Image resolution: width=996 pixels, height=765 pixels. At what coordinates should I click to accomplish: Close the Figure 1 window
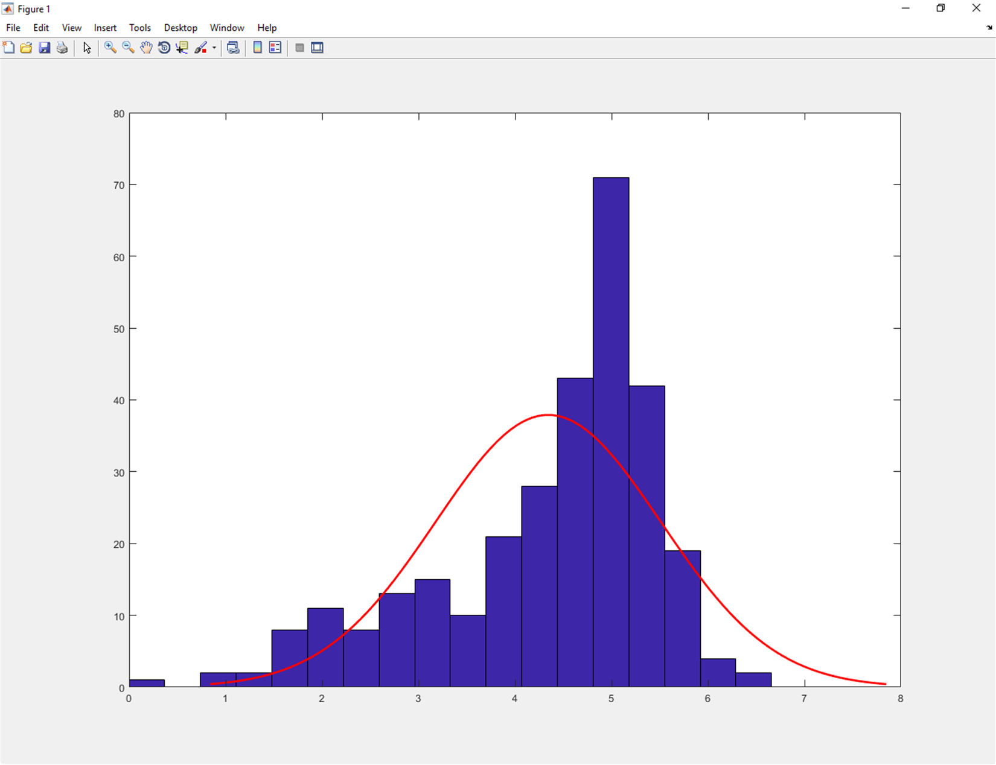[x=976, y=8]
